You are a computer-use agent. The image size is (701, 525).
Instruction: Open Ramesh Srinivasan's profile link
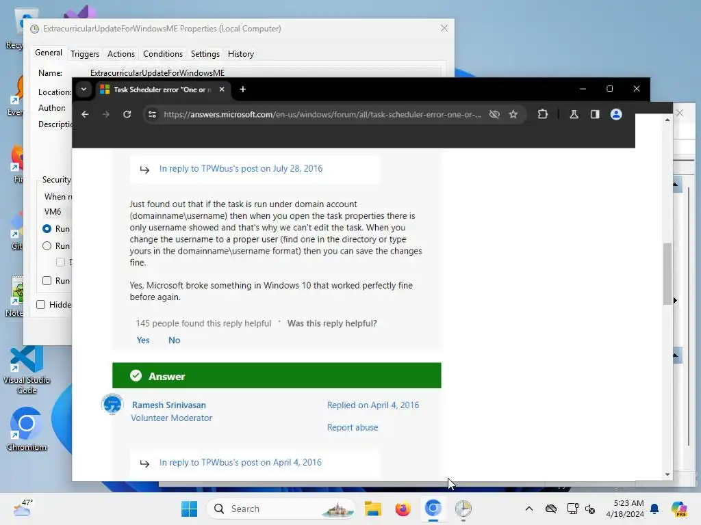pyautogui.click(x=169, y=405)
